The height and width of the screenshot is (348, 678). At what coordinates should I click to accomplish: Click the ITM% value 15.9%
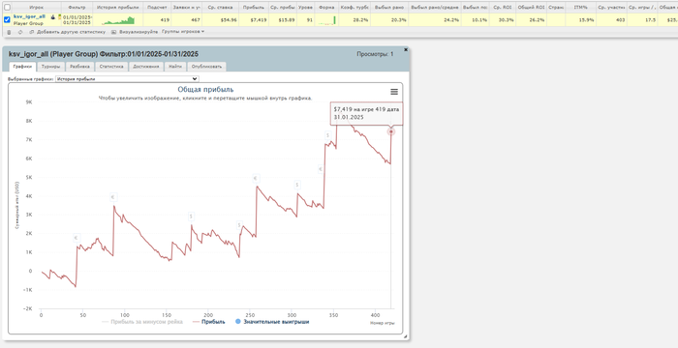coord(586,20)
